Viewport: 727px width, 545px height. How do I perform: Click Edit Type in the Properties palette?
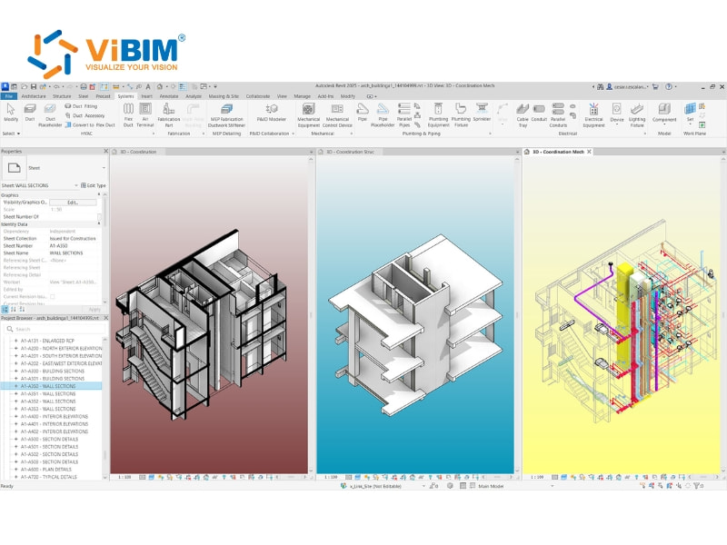(x=94, y=185)
